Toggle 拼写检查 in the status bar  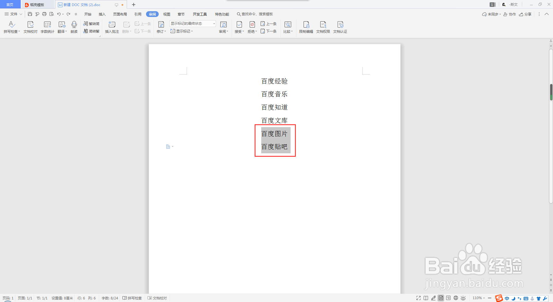click(x=132, y=298)
